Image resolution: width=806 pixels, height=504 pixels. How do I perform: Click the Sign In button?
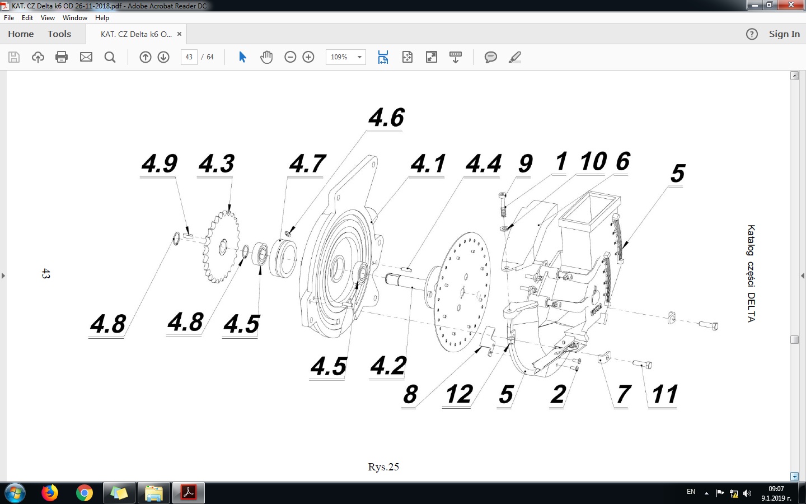click(x=784, y=34)
